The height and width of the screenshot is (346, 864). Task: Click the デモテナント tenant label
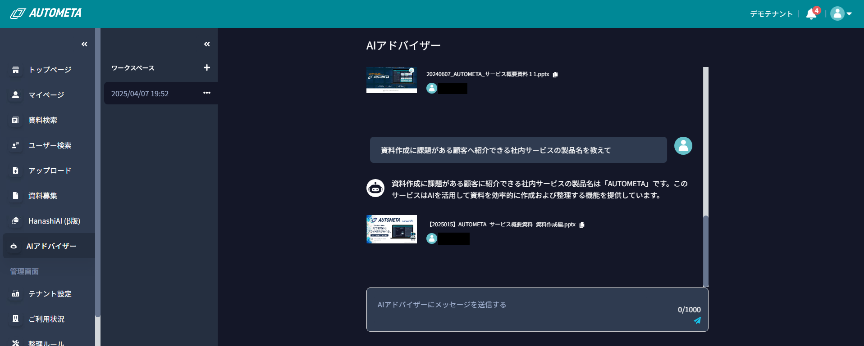[771, 14]
